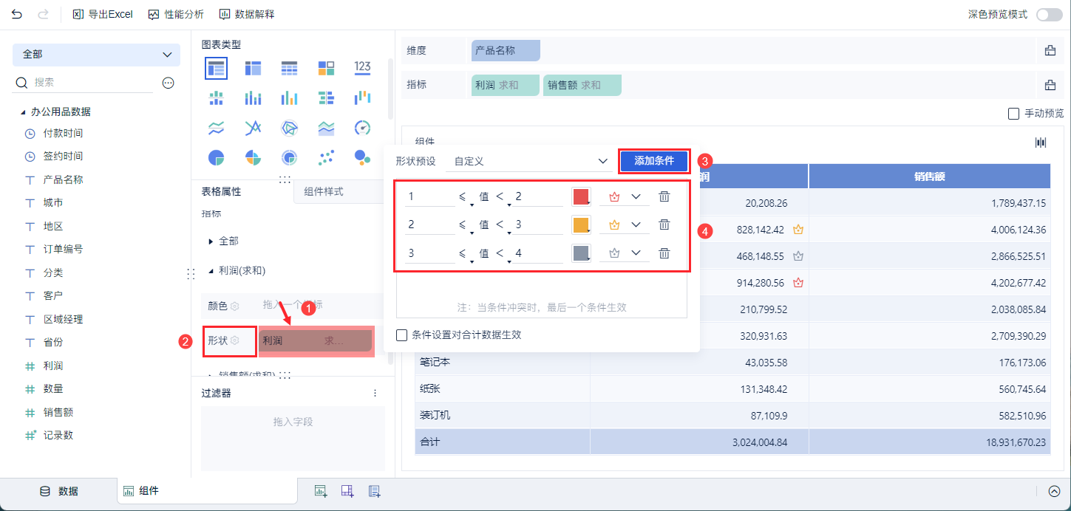Expand the 全部 indicator tree node
The height and width of the screenshot is (511, 1071).
[211, 241]
